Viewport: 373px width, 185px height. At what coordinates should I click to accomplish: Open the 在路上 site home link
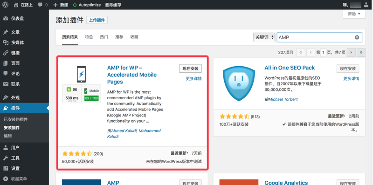click(x=23, y=5)
